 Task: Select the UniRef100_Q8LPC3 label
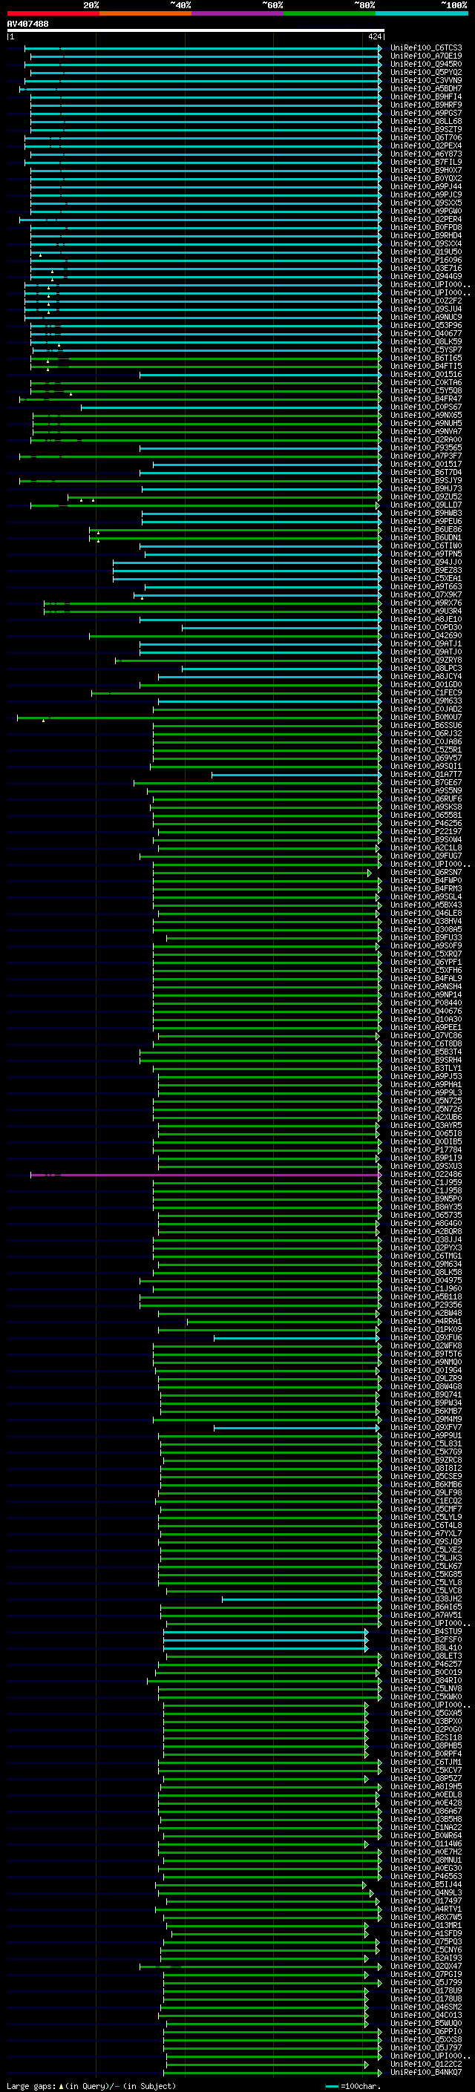(426, 669)
